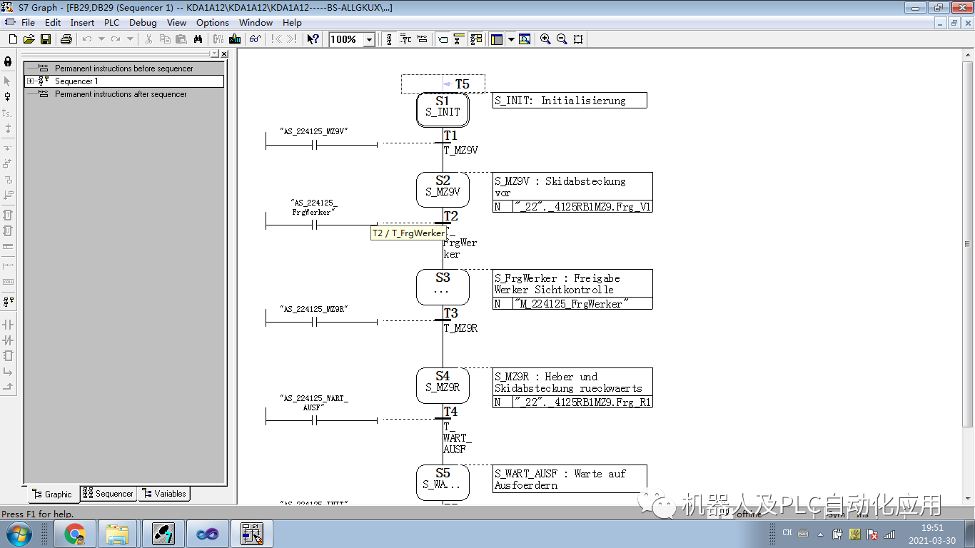Click transition T1 label
This screenshot has width=975, height=548.
point(450,136)
